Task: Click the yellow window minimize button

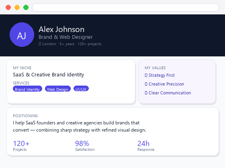Action: (17, 8)
